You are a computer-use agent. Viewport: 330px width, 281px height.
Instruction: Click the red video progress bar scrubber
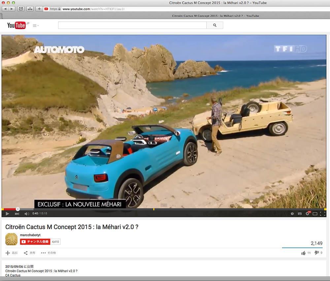[18, 209]
